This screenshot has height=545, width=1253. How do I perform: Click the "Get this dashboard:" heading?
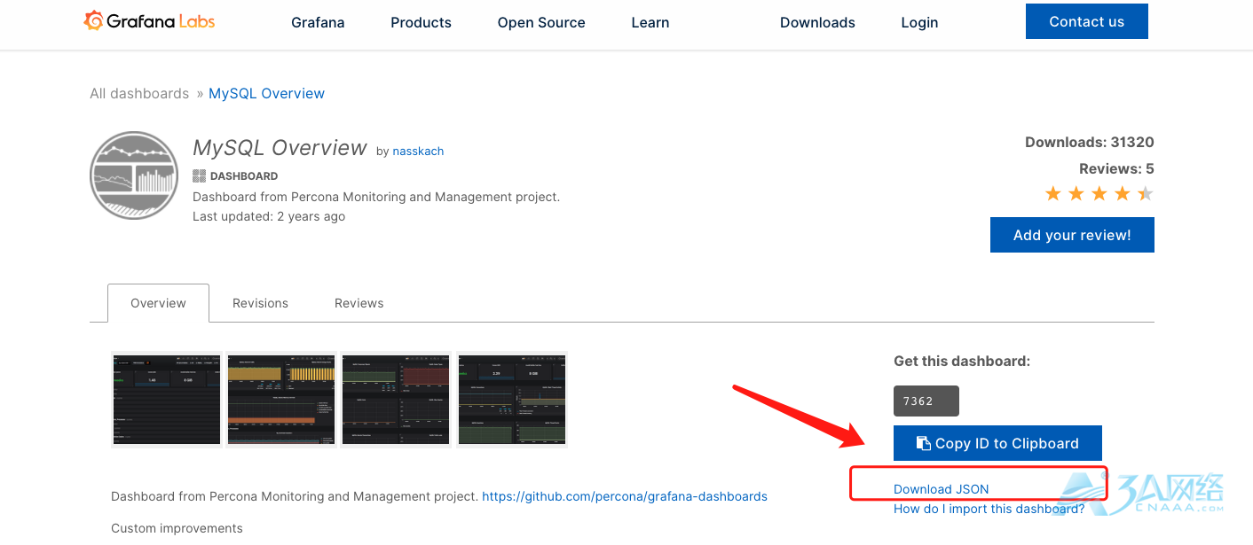962,361
